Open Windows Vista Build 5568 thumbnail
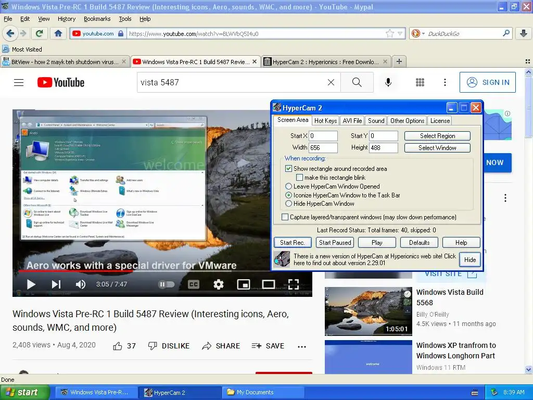This screenshot has width=533, height=400. pyautogui.click(x=369, y=311)
